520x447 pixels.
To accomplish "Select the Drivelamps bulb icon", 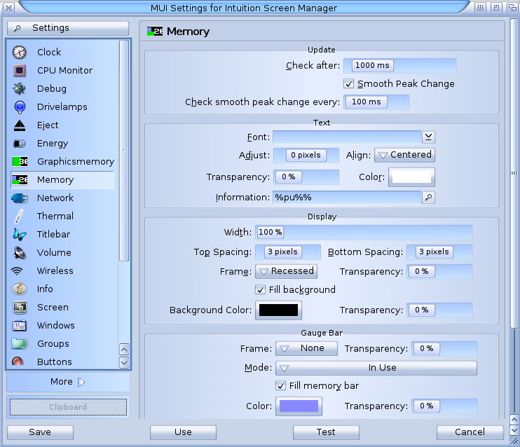I will pos(20,106).
